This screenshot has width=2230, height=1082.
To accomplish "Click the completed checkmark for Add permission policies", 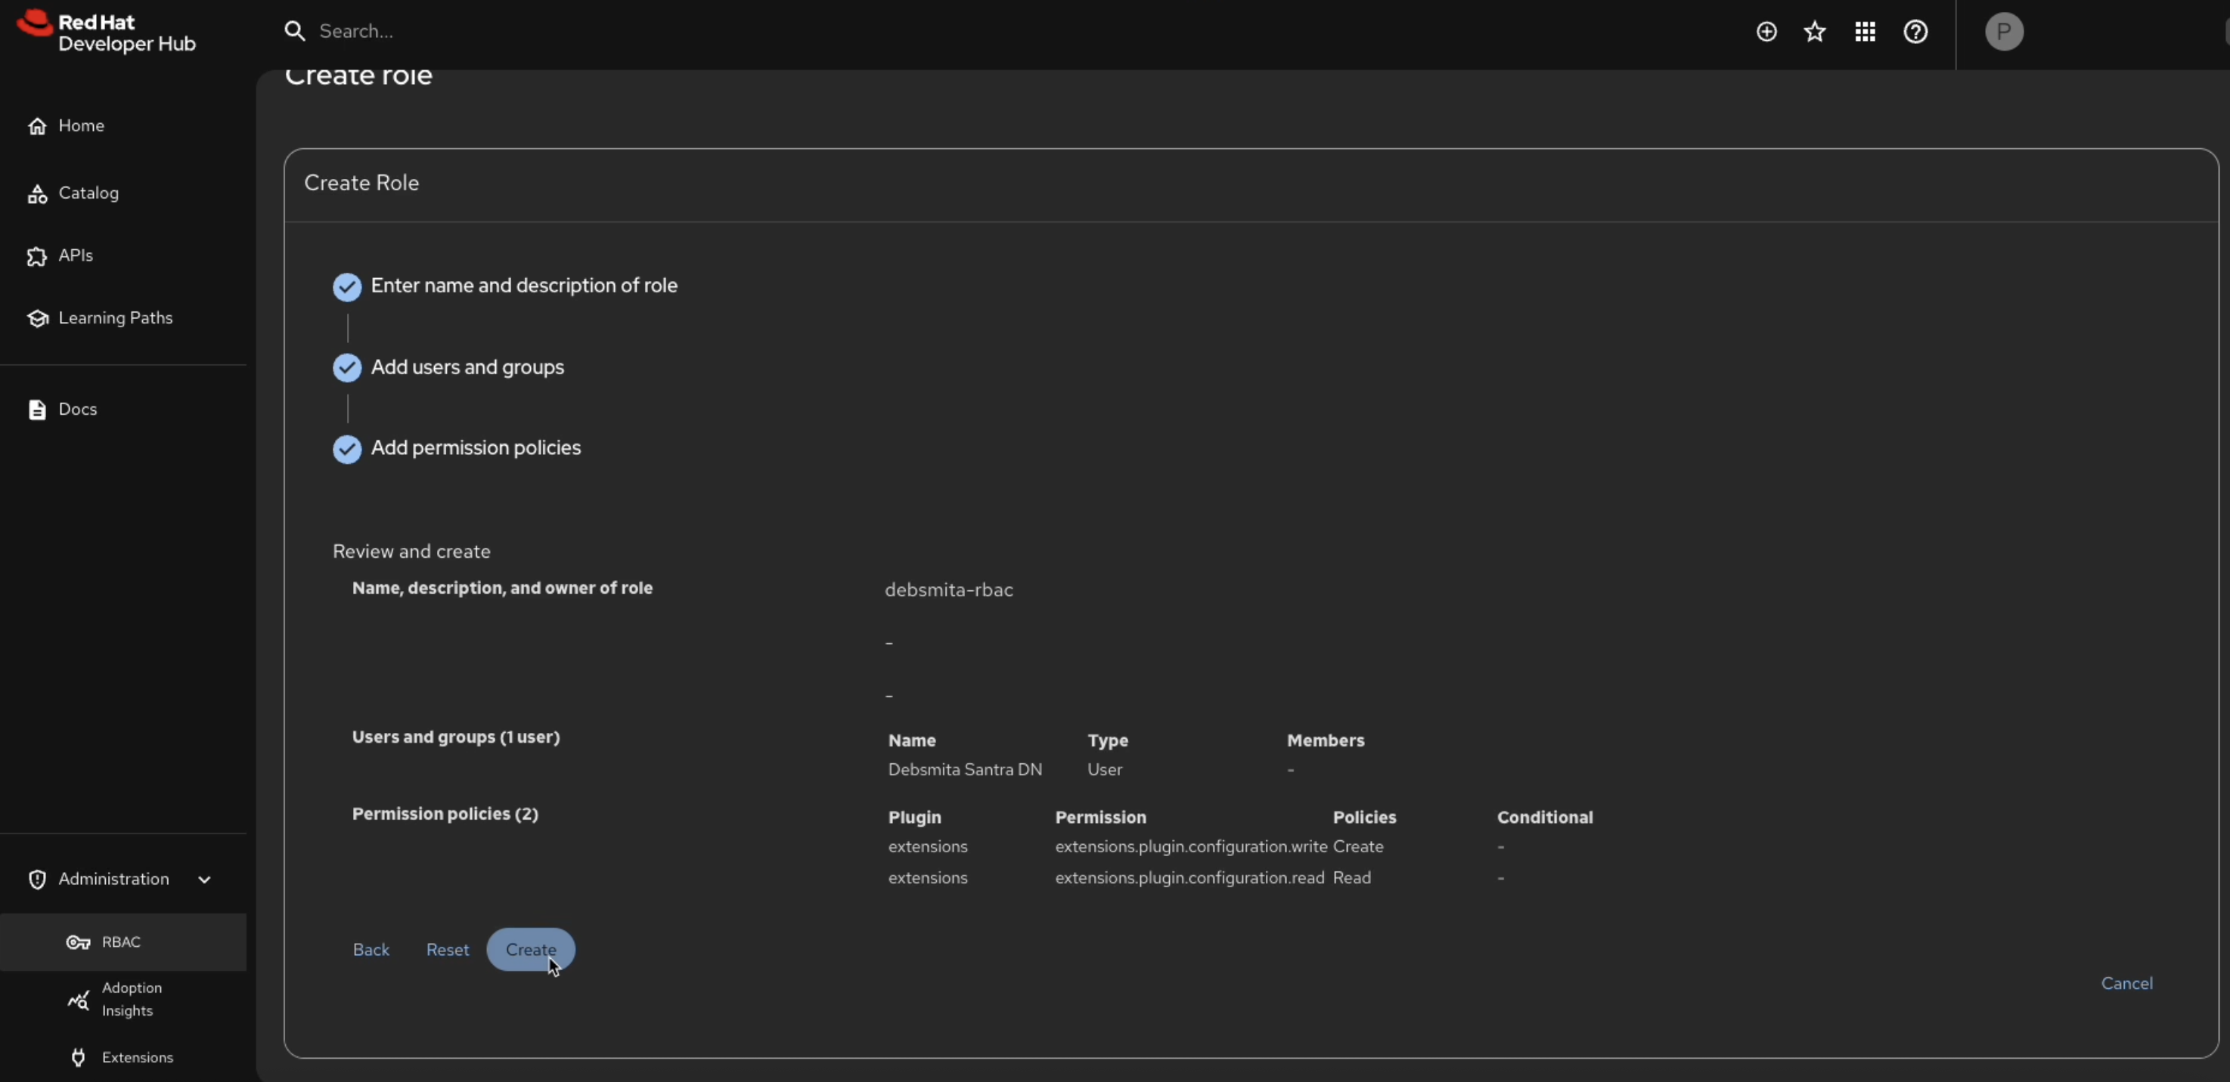I will click(x=347, y=448).
